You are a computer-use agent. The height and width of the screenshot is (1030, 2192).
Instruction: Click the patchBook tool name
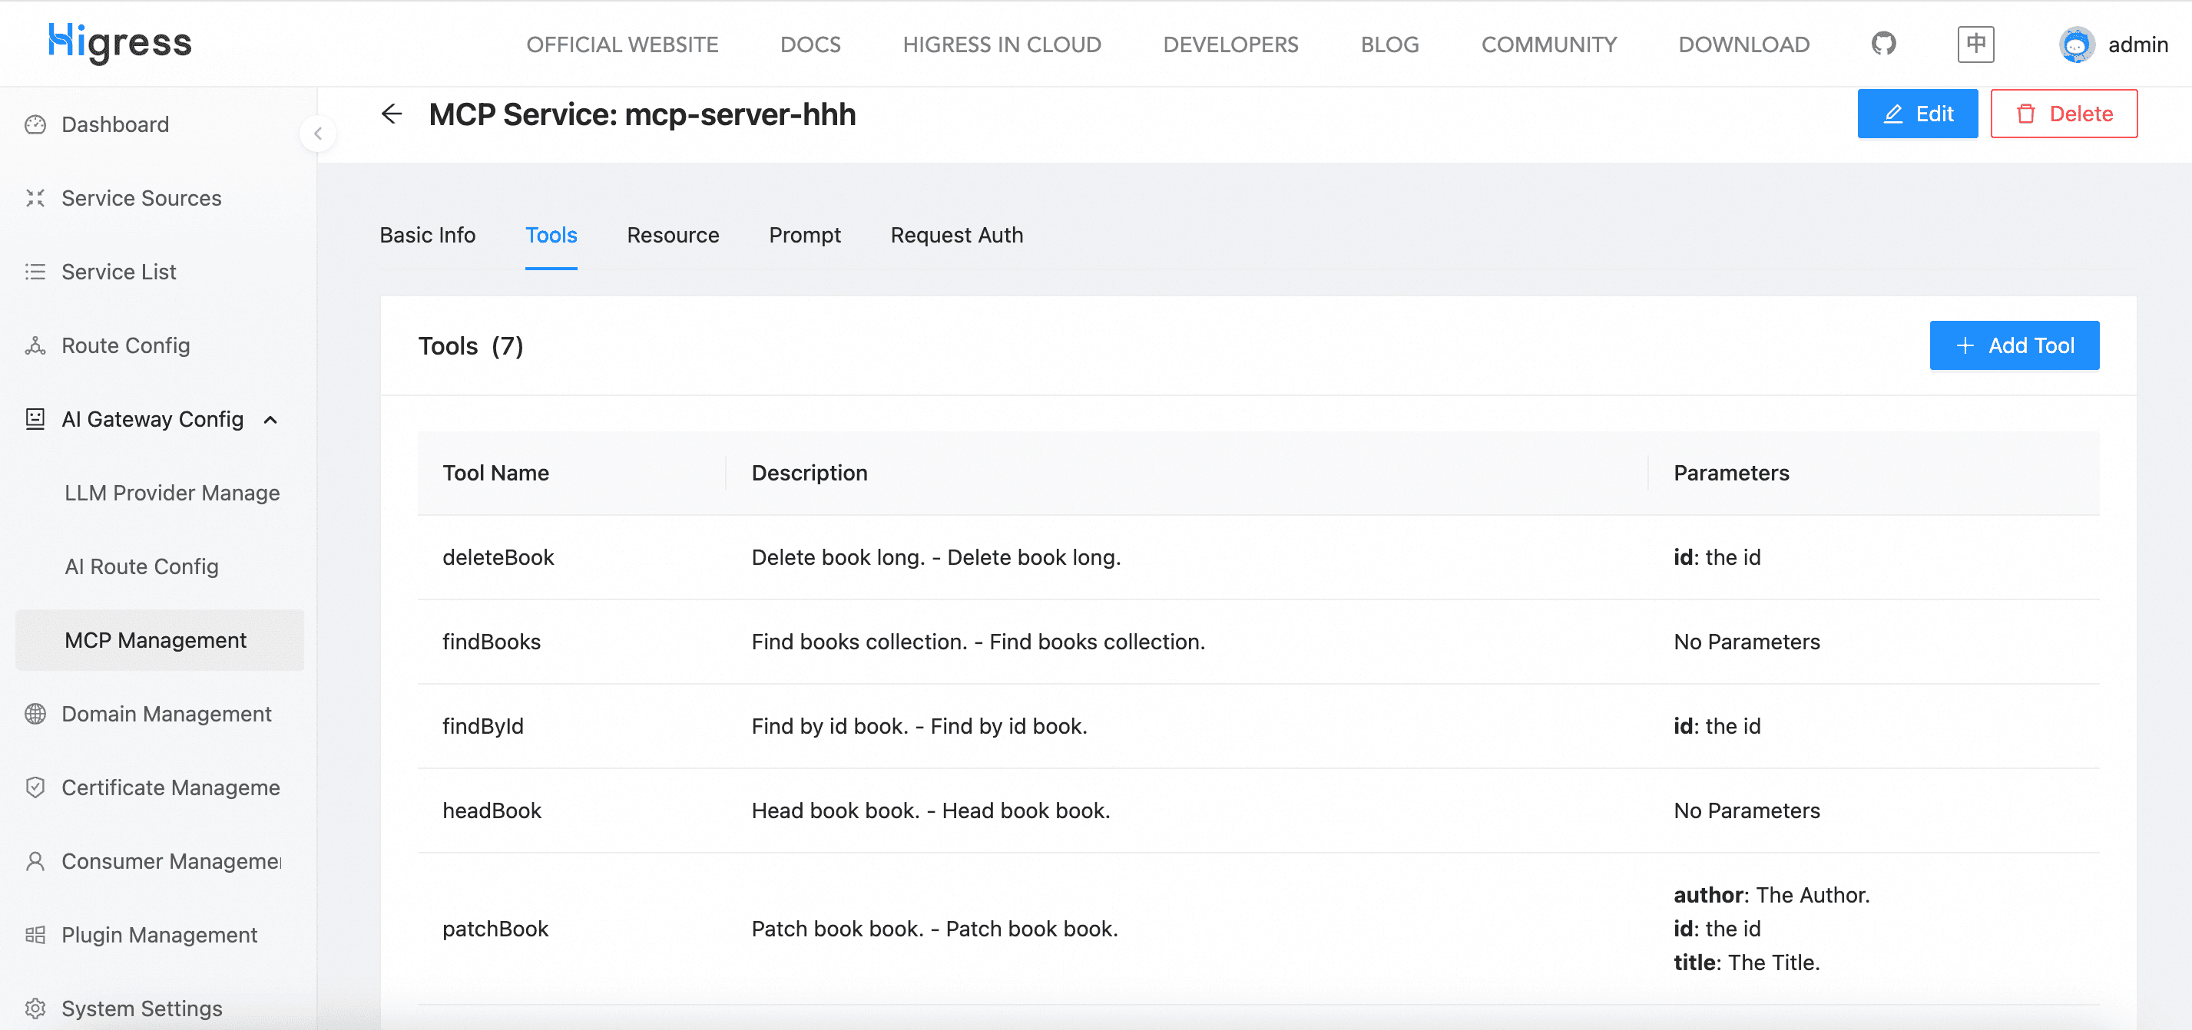495,929
